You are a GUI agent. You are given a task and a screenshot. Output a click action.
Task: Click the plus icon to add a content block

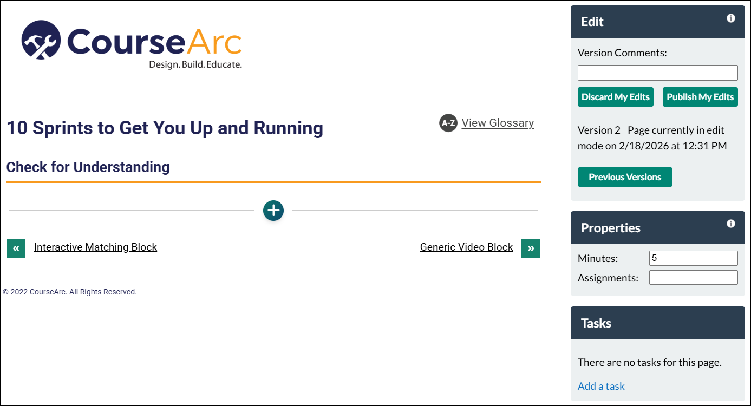(x=273, y=211)
